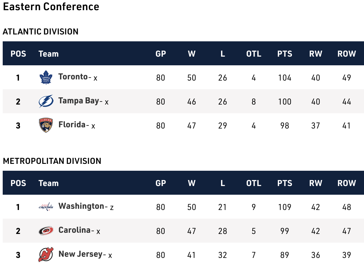Click the Florida Panthers logo
Screen dimensions: 364x266
[46, 125]
